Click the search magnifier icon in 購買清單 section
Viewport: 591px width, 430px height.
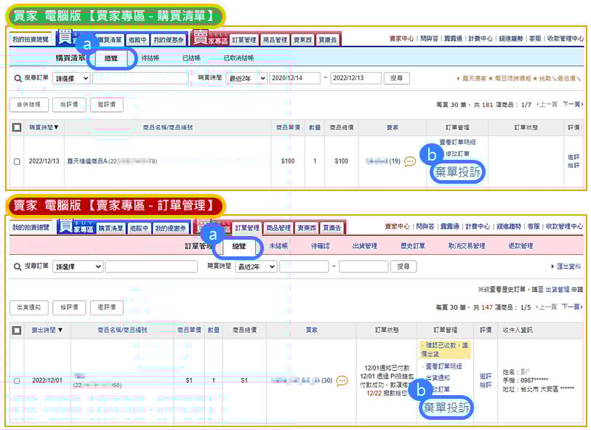click(x=17, y=78)
